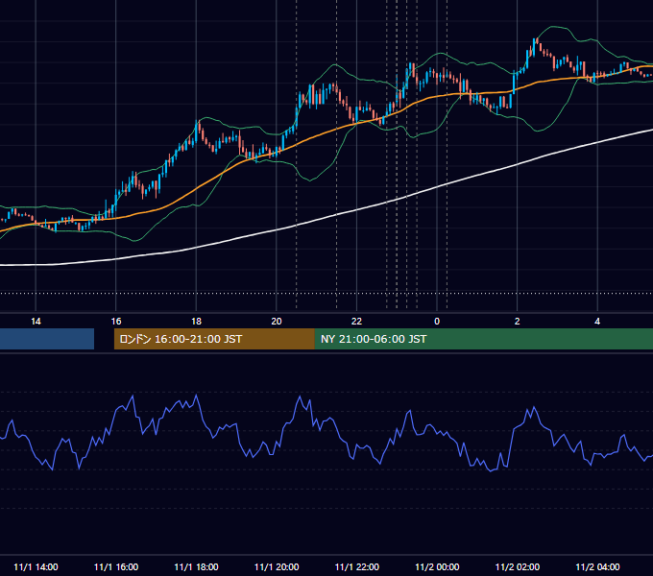This screenshot has width=653, height=576.
Task: Click the blue session bar before London
Action: click(47, 339)
